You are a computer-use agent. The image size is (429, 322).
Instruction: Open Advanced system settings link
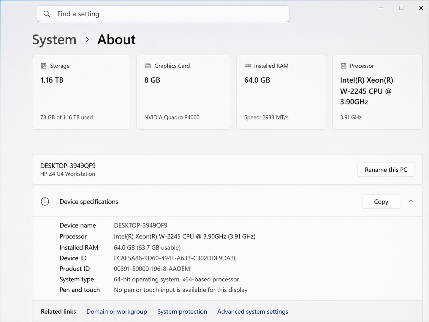(253, 312)
